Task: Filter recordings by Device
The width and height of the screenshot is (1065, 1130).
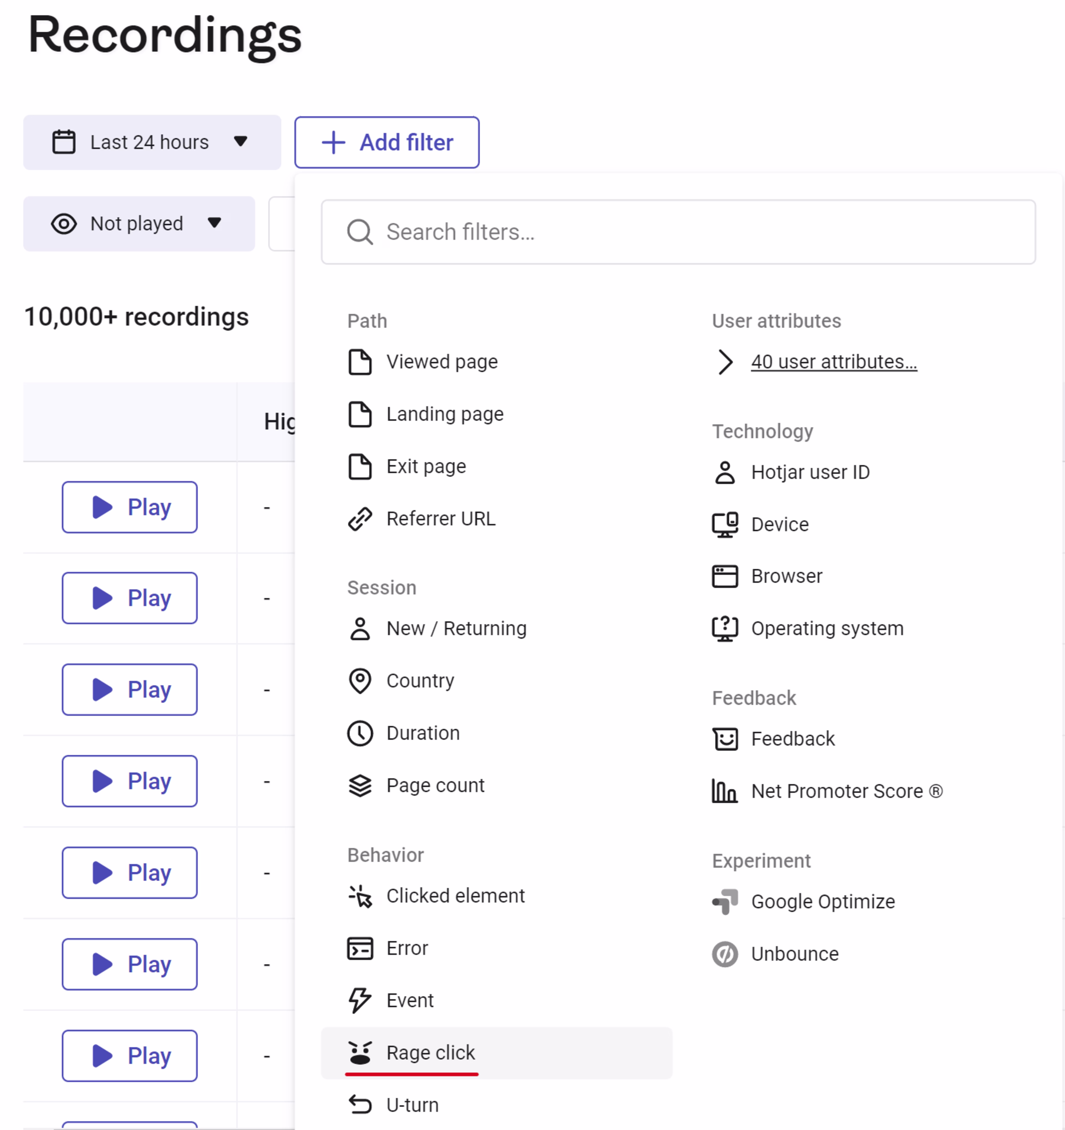Action: pos(779,524)
